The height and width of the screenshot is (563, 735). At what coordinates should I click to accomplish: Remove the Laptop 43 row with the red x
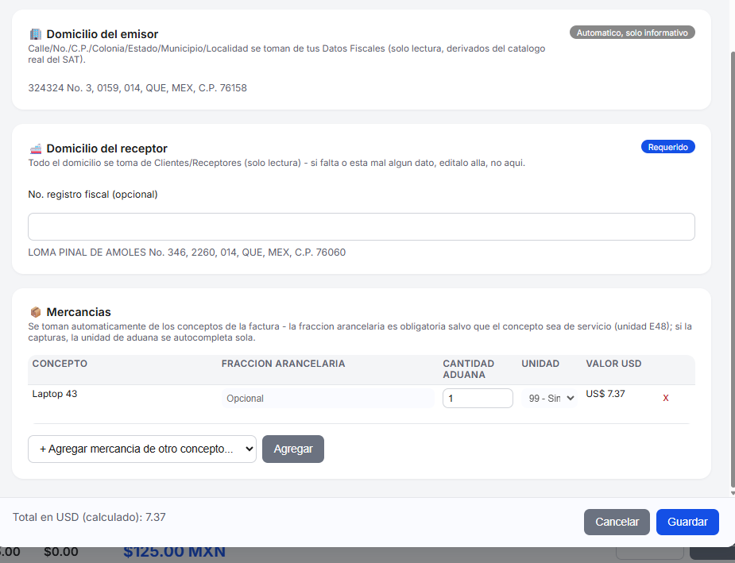point(666,398)
